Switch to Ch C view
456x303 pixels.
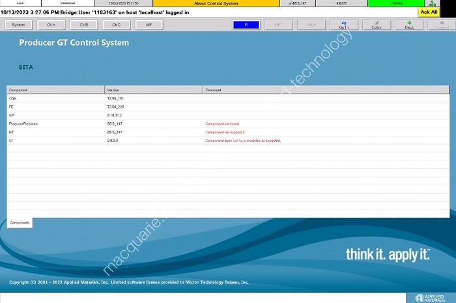pos(116,25)
